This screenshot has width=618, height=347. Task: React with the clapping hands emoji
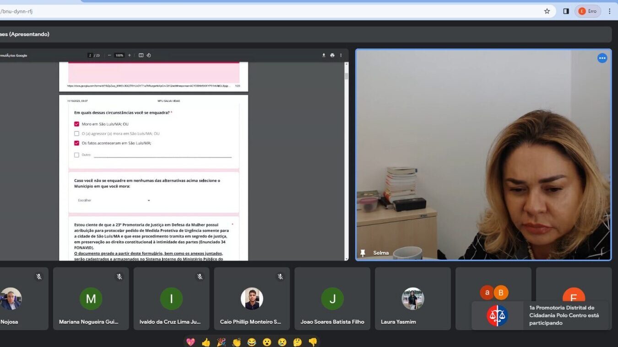pyautogui.click(x=236, y=342)
